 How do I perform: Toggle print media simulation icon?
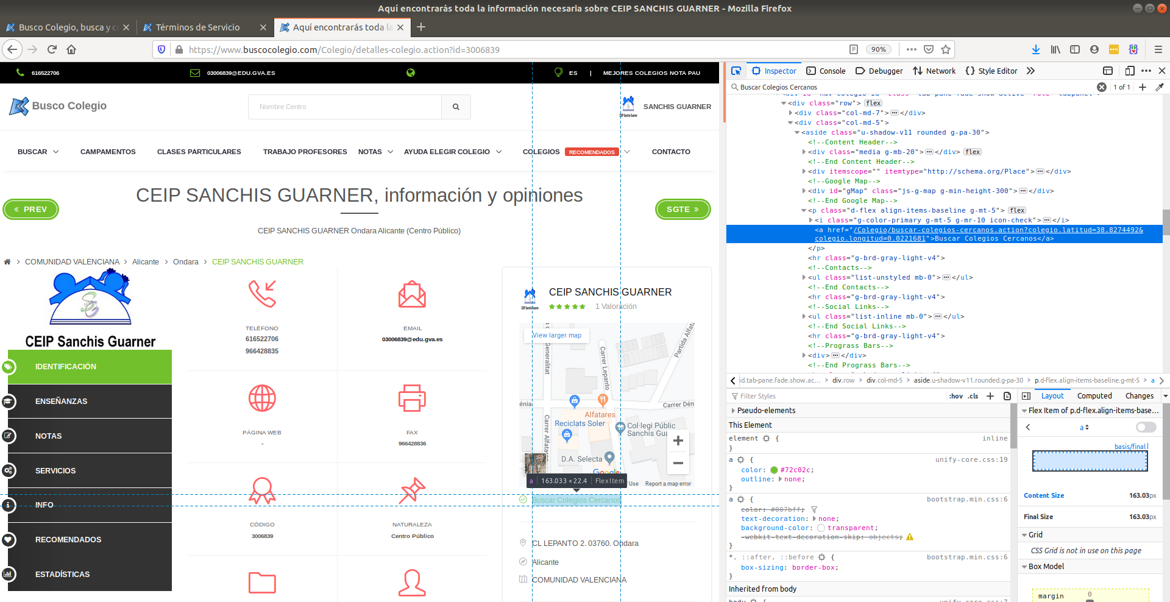click(x=1007, y=396)
